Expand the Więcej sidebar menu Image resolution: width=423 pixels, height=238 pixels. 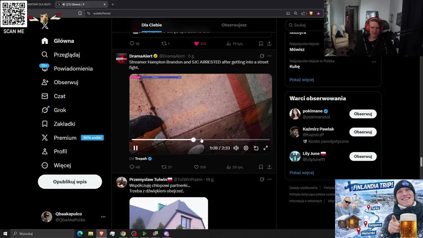click(56, 165)
